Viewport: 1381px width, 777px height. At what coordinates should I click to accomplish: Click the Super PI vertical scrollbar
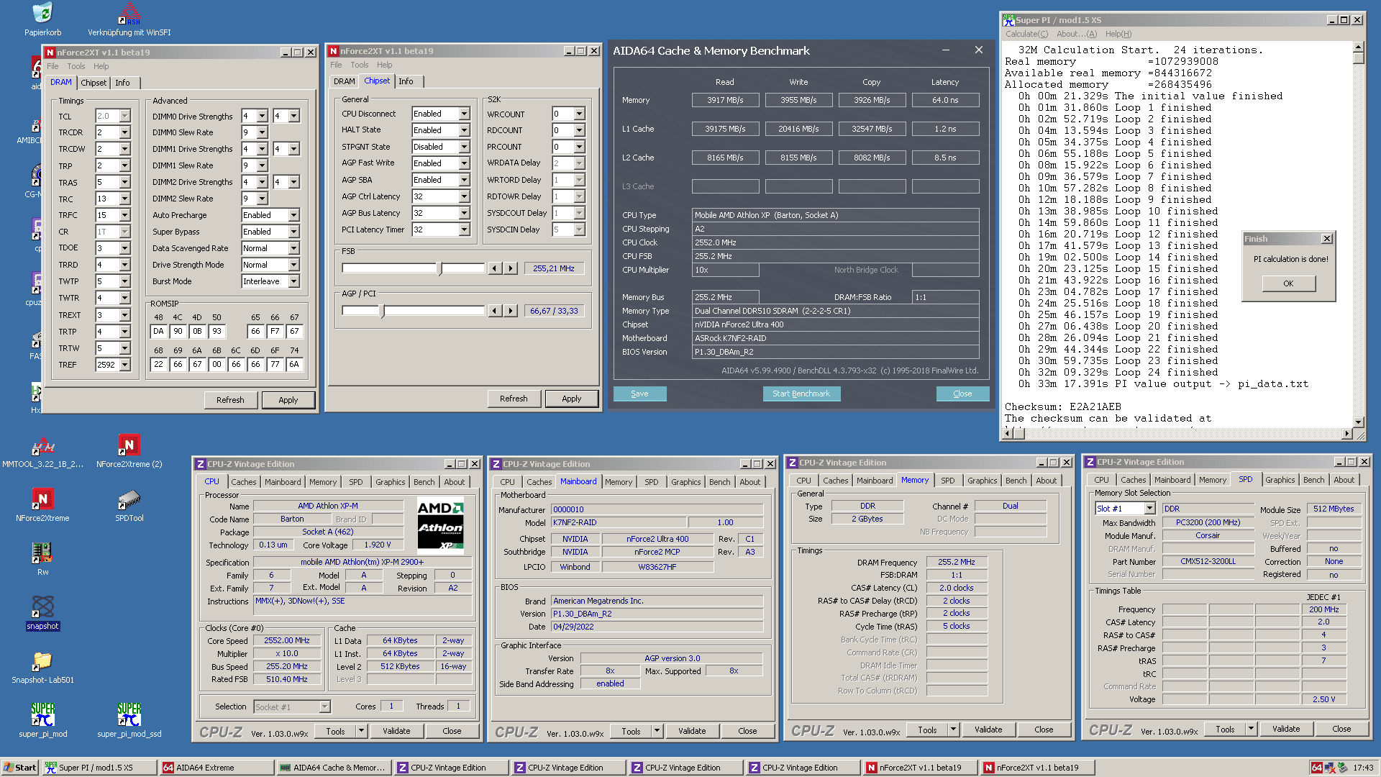click(1358, 235)
